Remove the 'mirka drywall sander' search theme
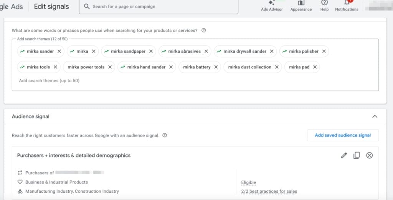 click(272, 51)
